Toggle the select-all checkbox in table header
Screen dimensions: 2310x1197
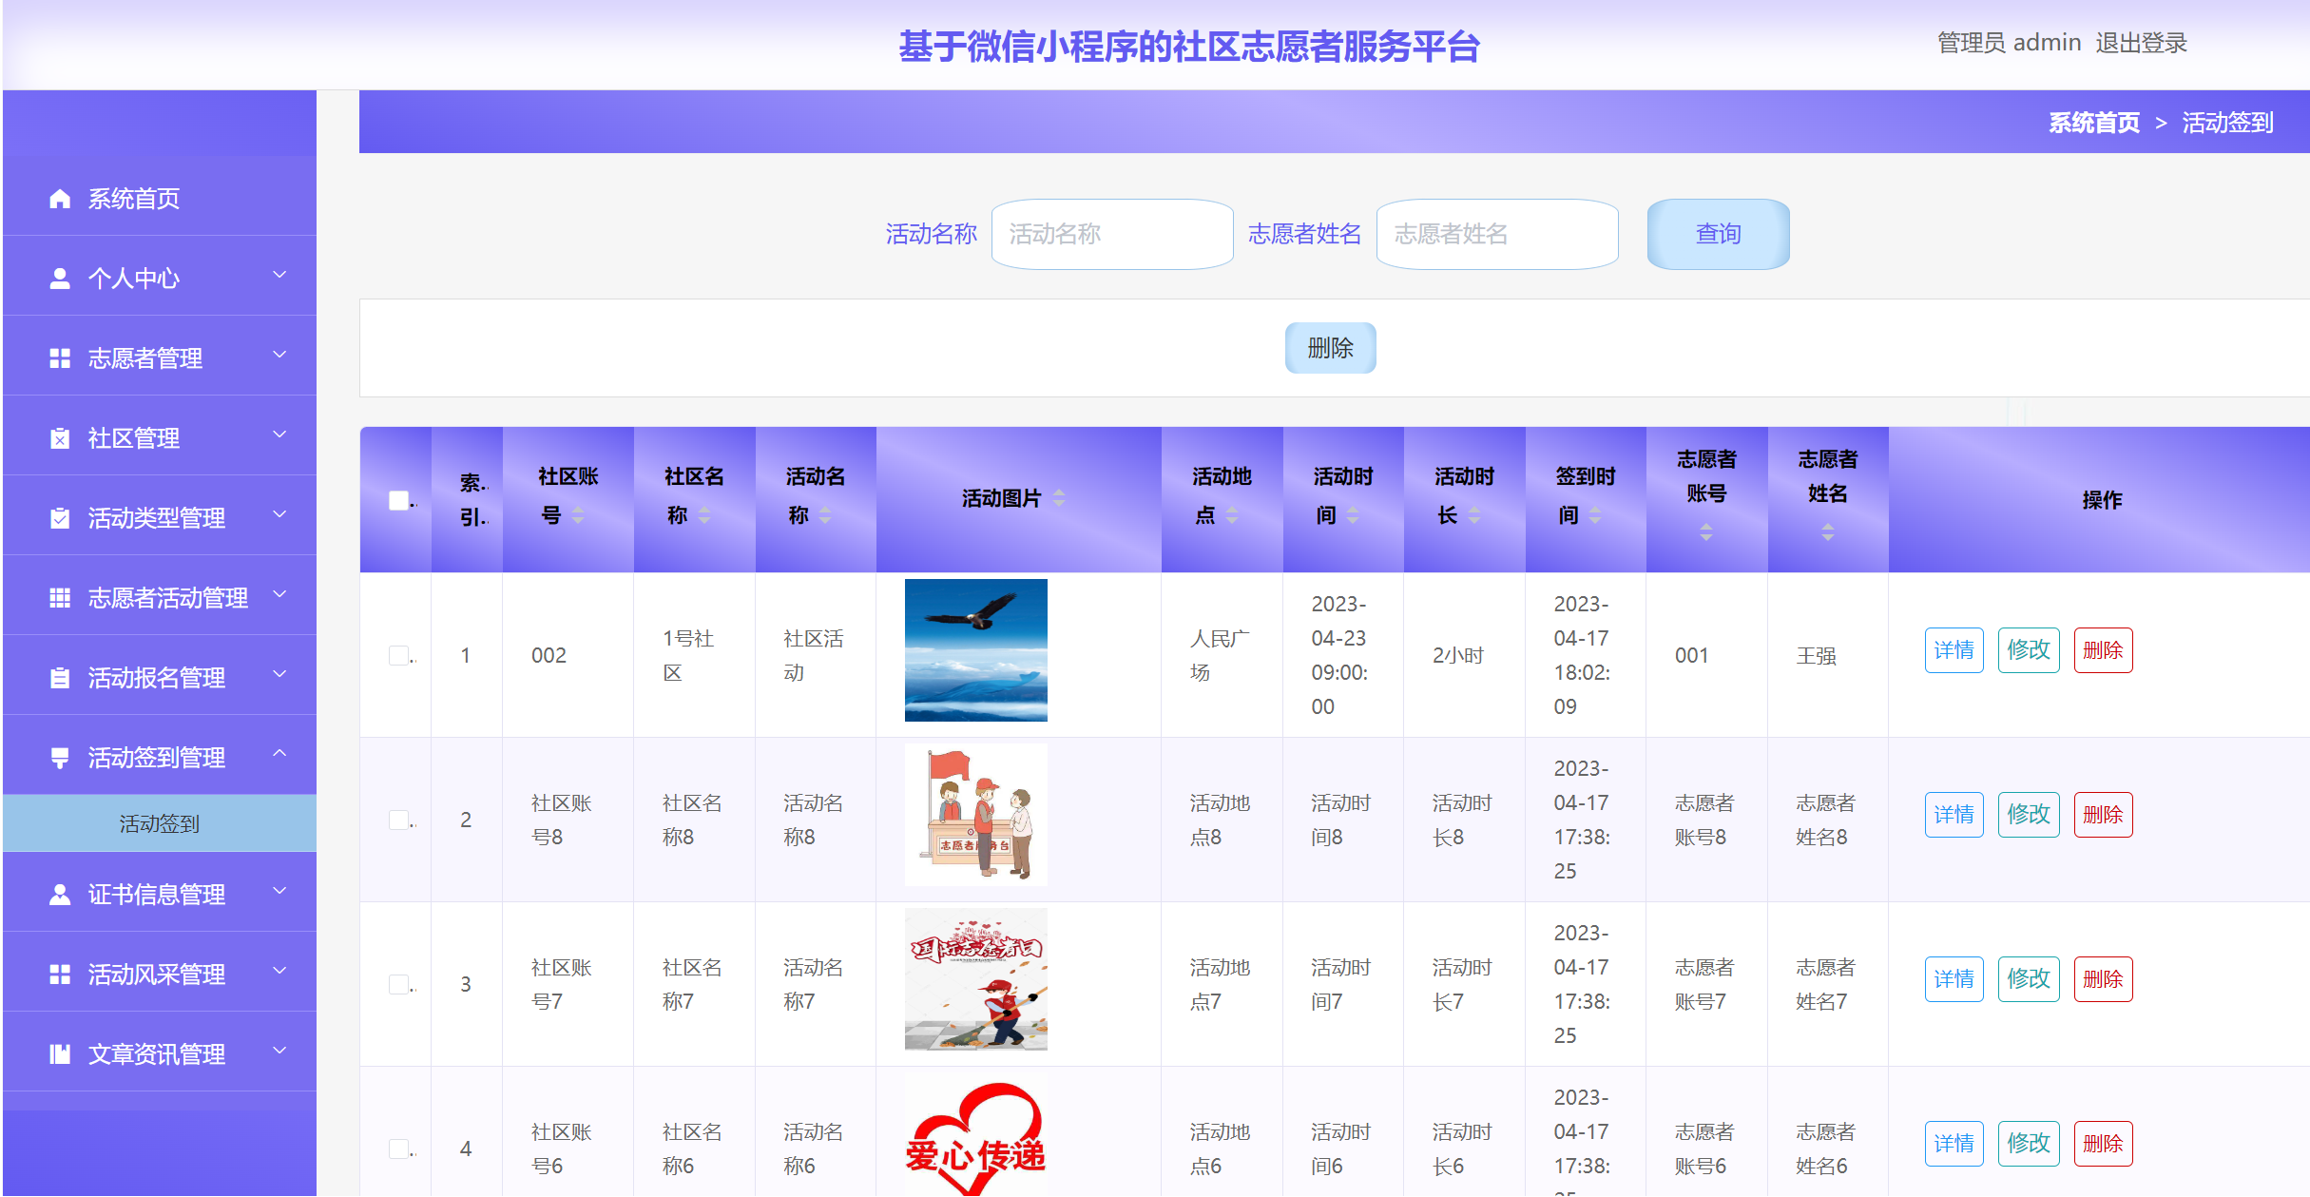pyautogui.click(x=398, y=499)
